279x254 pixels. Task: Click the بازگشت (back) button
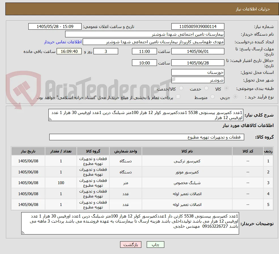click(131, 245)
